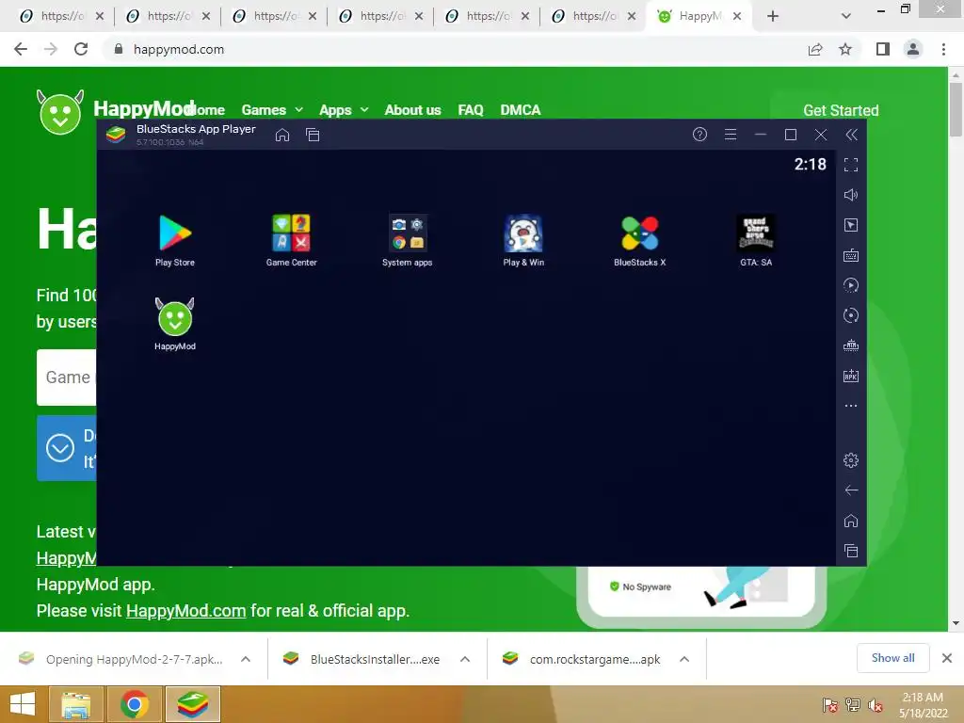Screen dimensions: 964x723
Task: Open Chrome three-dot menu
Action: [943, 49]
